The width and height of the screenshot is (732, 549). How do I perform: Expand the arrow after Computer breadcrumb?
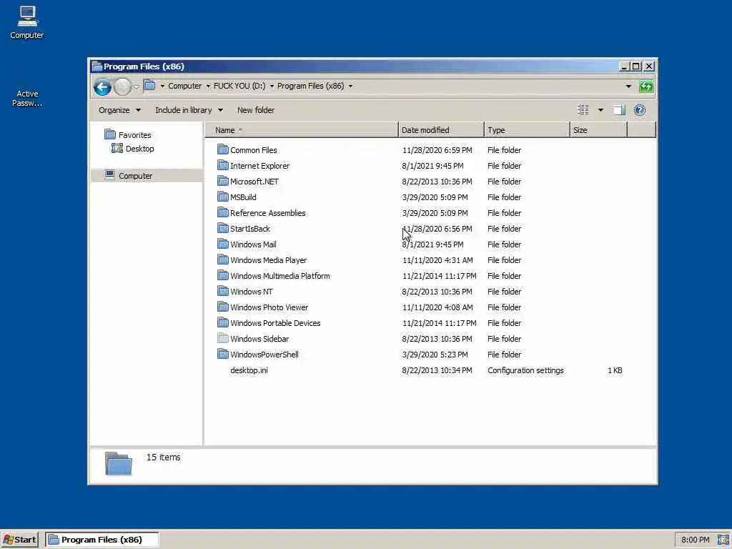208,86
